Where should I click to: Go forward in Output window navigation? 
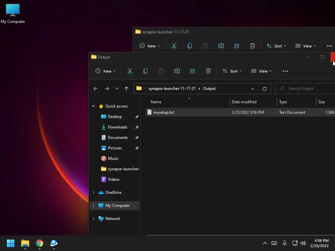pyautogui.click(x=107, y=89)
